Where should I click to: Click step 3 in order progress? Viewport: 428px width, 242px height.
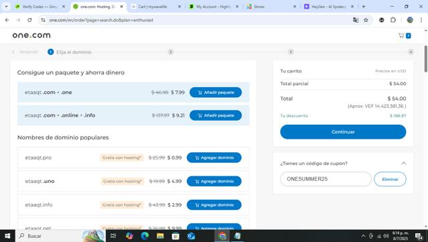click(x=291, y=52)
